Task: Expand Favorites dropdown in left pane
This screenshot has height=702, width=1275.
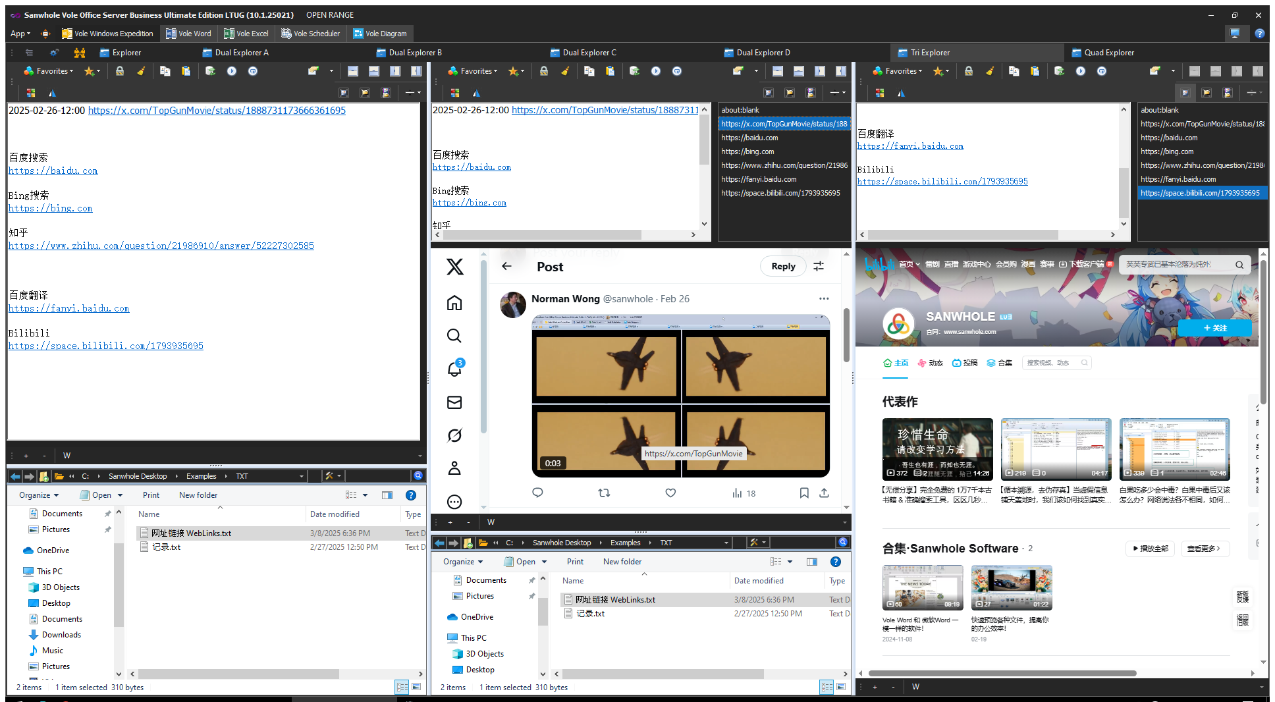Action: [x=49, y=71]
